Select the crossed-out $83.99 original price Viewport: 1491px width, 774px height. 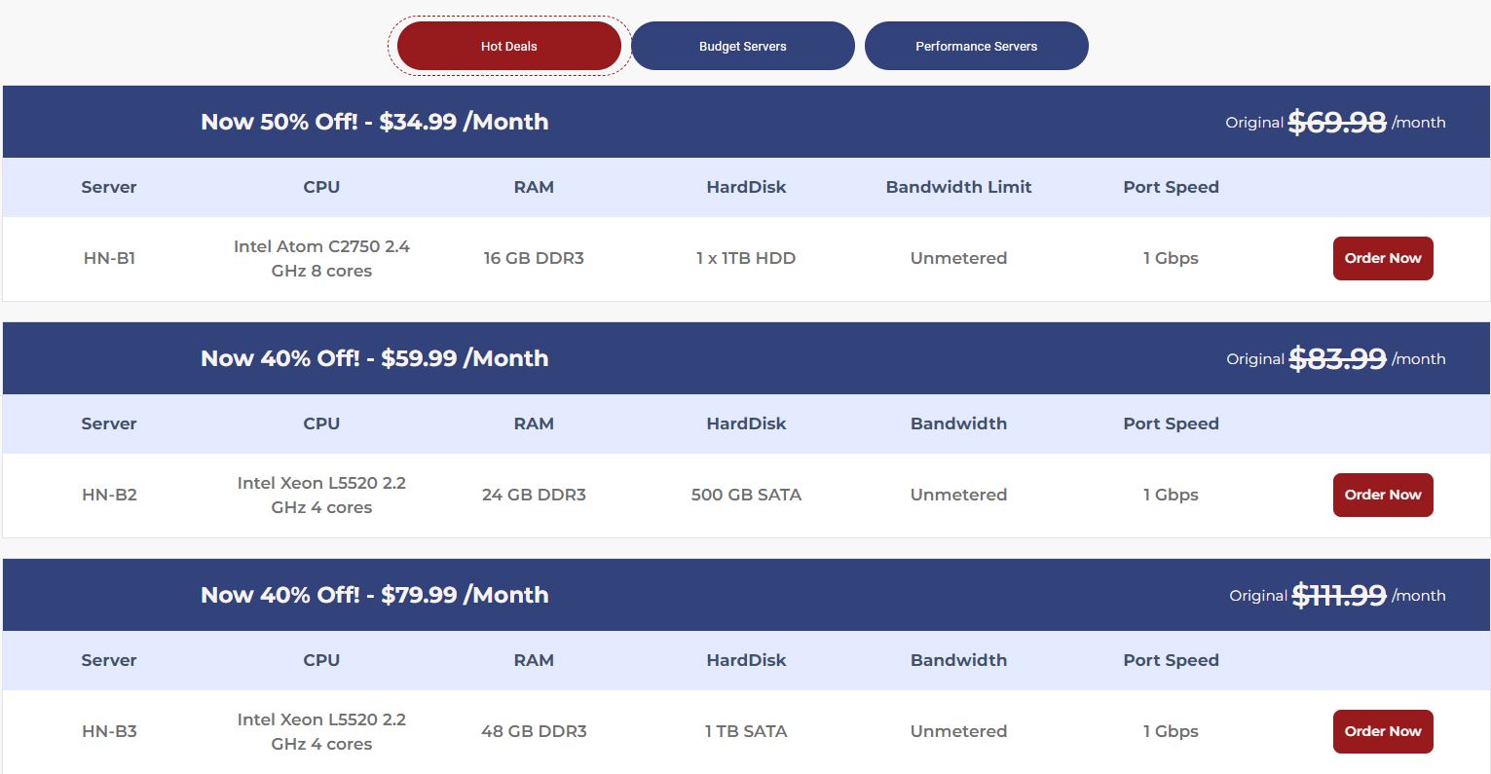pos(1337,358)
